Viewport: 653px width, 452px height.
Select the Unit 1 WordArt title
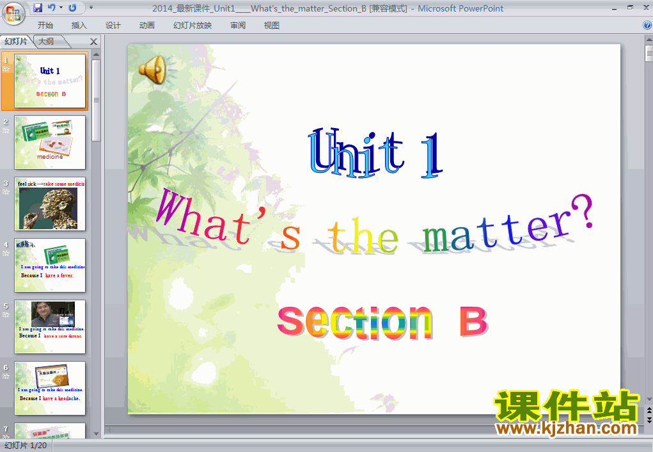(x=375, y=153)
